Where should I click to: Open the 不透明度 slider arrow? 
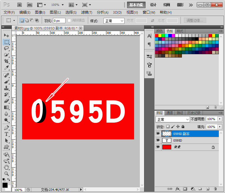(x=220, y=119)
